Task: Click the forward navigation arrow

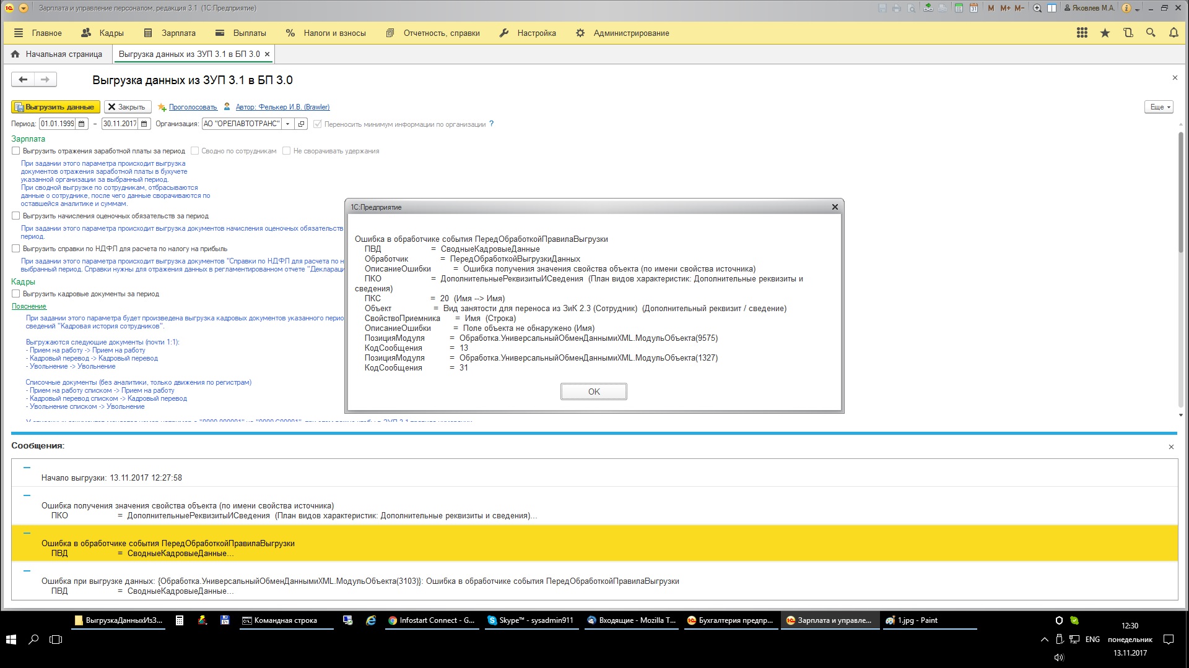Action: [x=45, y=79]
